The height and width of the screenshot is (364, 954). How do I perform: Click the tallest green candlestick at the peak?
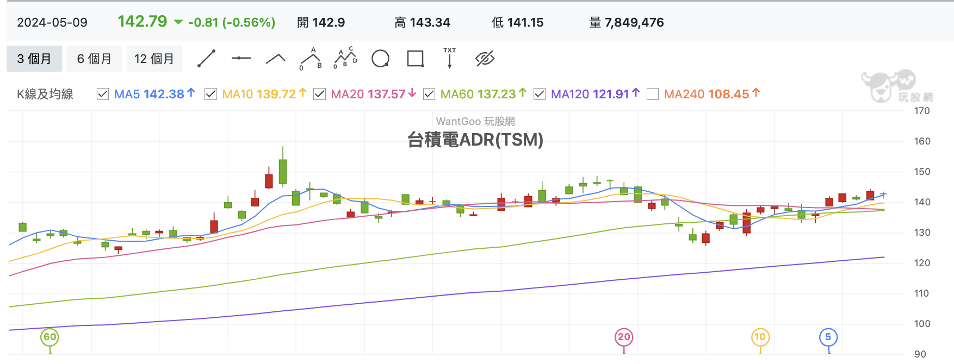[x=283, y=171]
